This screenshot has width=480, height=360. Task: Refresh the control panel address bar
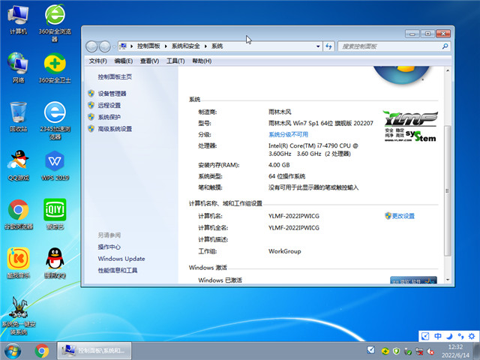328,46
